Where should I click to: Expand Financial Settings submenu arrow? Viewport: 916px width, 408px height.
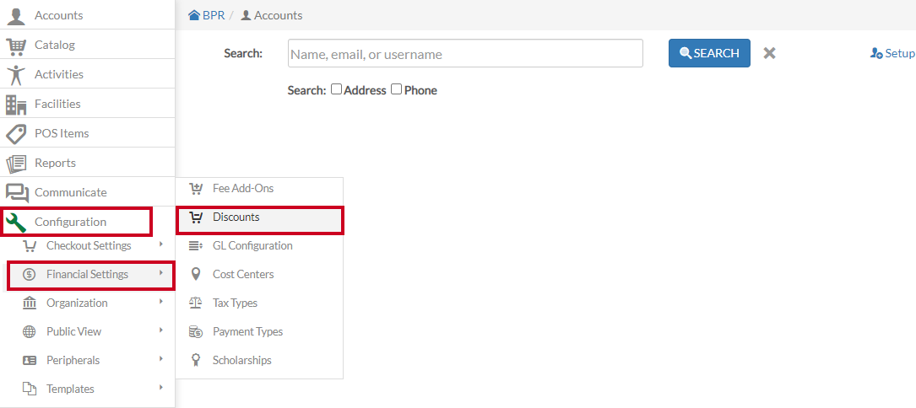click(x=160, y=273)
